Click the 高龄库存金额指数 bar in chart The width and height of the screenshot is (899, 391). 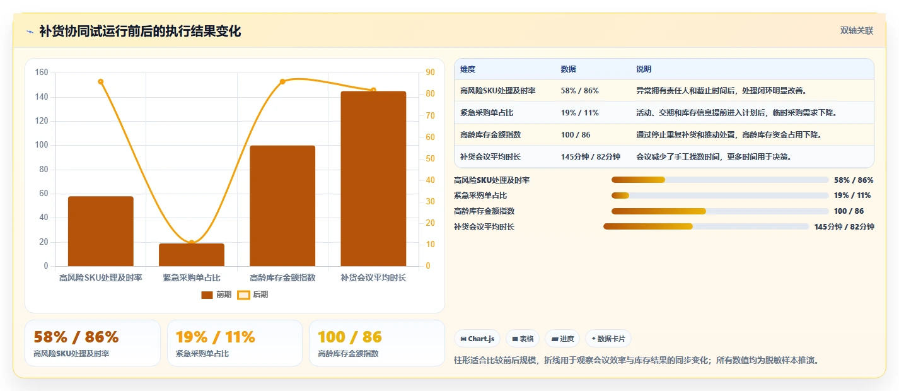(282, 206)
